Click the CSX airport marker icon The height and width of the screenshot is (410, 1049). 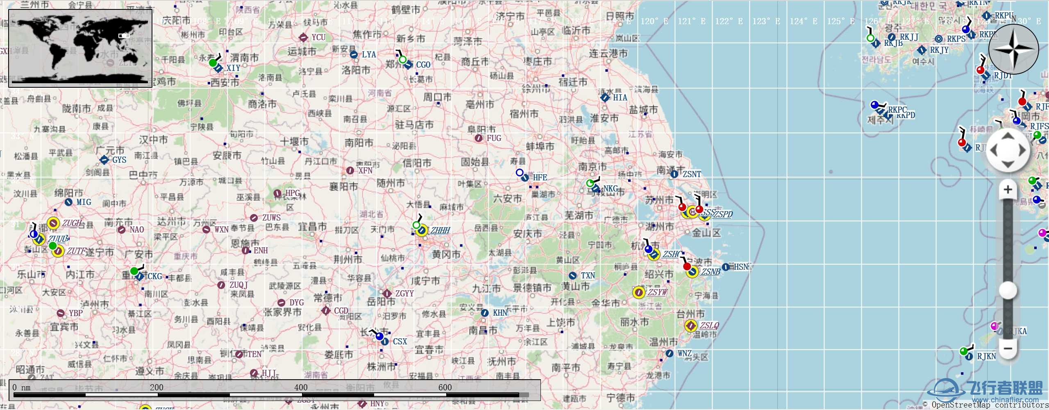pyautogui.click(x=385, y=342)
